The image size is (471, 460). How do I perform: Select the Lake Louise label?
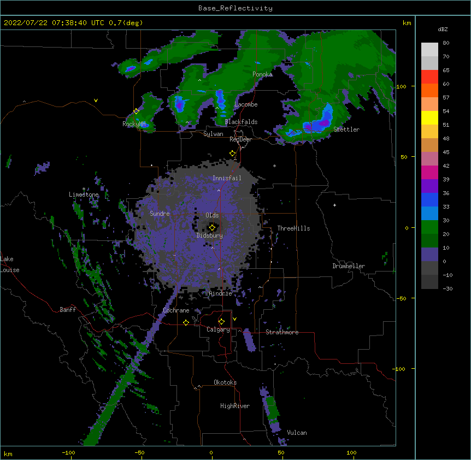10,264
